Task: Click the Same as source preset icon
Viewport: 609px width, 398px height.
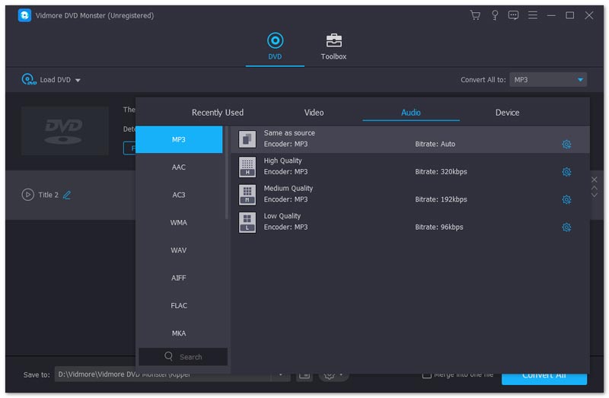Action: [247, 139]
